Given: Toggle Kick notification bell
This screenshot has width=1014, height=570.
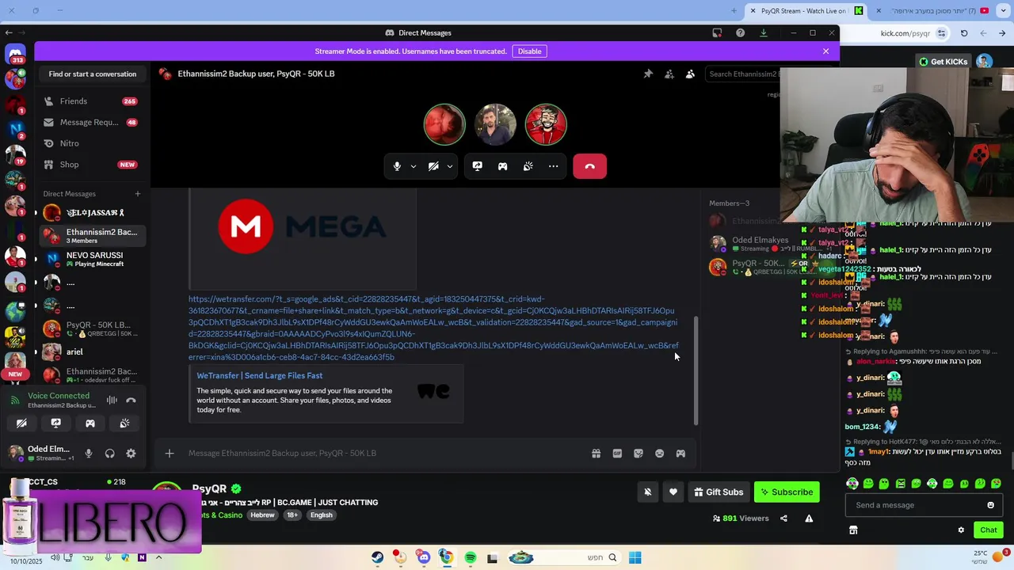Looking at the screenshot, I should tap(647, 492).
